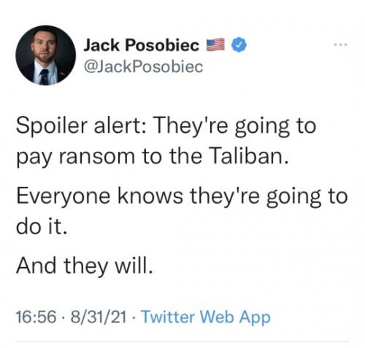Click the Twitter Web App source link
Image resolution: width=365 pixels, height=348 pixels.
[x=206, y=317]
